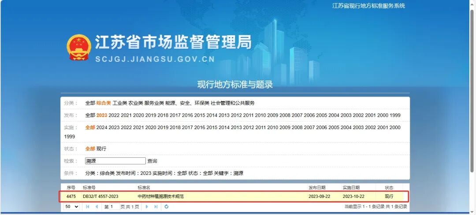Select 2024 in the 实施 year row
Viewport: 476px width, 215px height.
tap(102, 127)
